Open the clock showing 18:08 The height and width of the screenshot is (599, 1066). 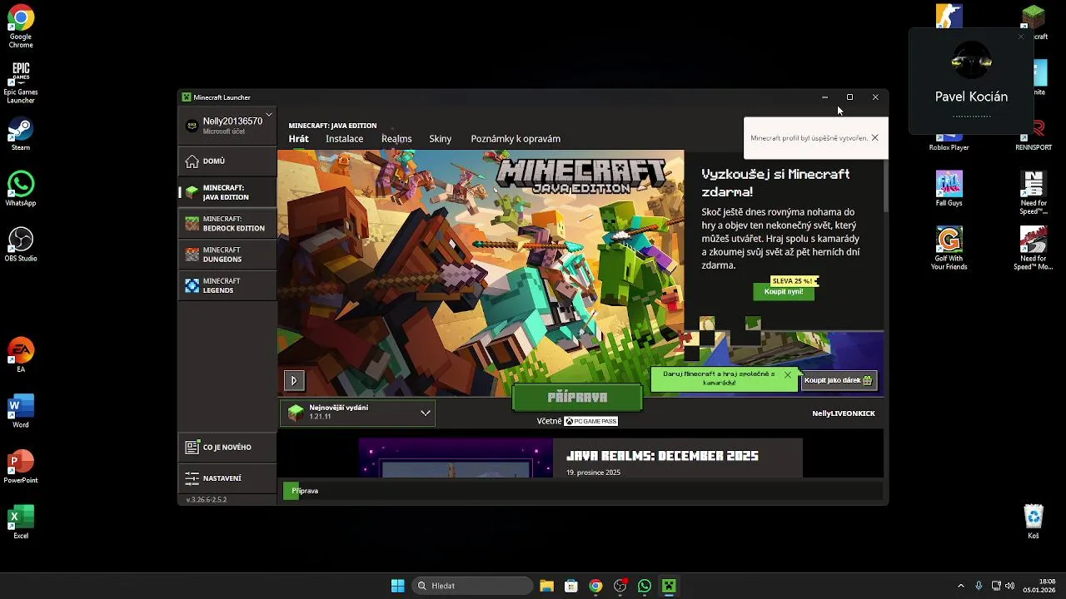pos(1041,586)
